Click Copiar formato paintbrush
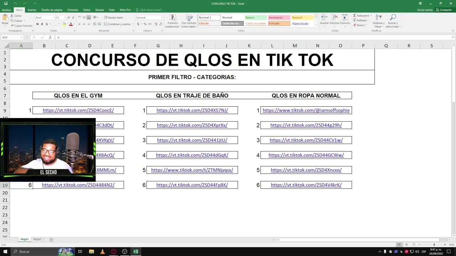This screenshot has height=256, width=456. pos(21,26)
